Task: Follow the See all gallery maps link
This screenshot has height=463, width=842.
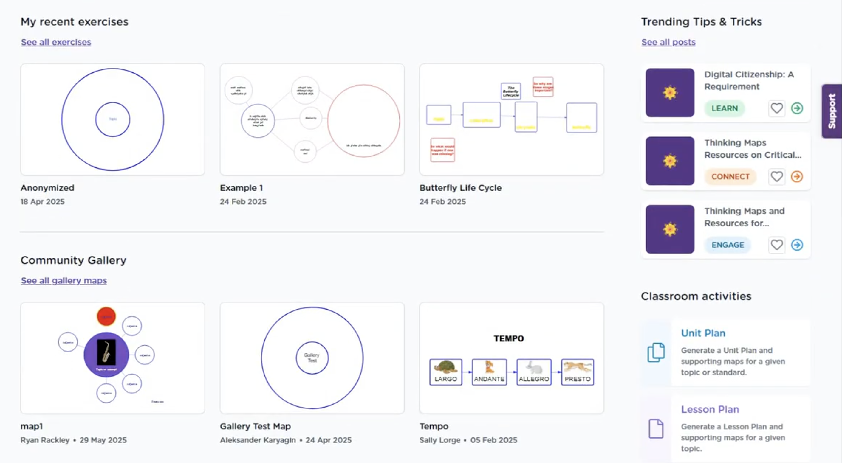Action: (x=64, y=280)
